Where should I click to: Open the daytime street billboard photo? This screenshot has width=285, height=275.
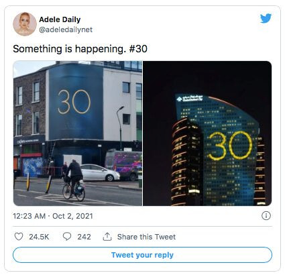click(x=78, y=133)
